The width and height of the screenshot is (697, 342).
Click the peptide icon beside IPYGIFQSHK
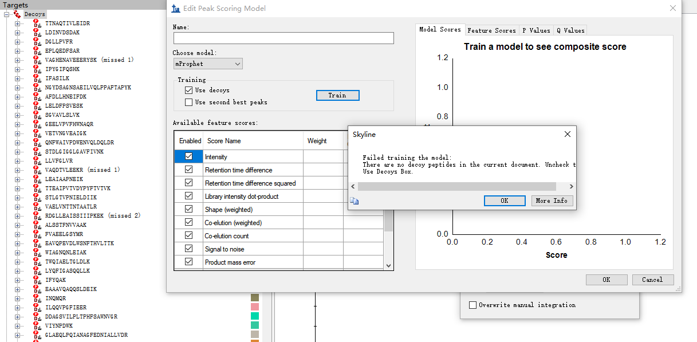tap(37, 69)
